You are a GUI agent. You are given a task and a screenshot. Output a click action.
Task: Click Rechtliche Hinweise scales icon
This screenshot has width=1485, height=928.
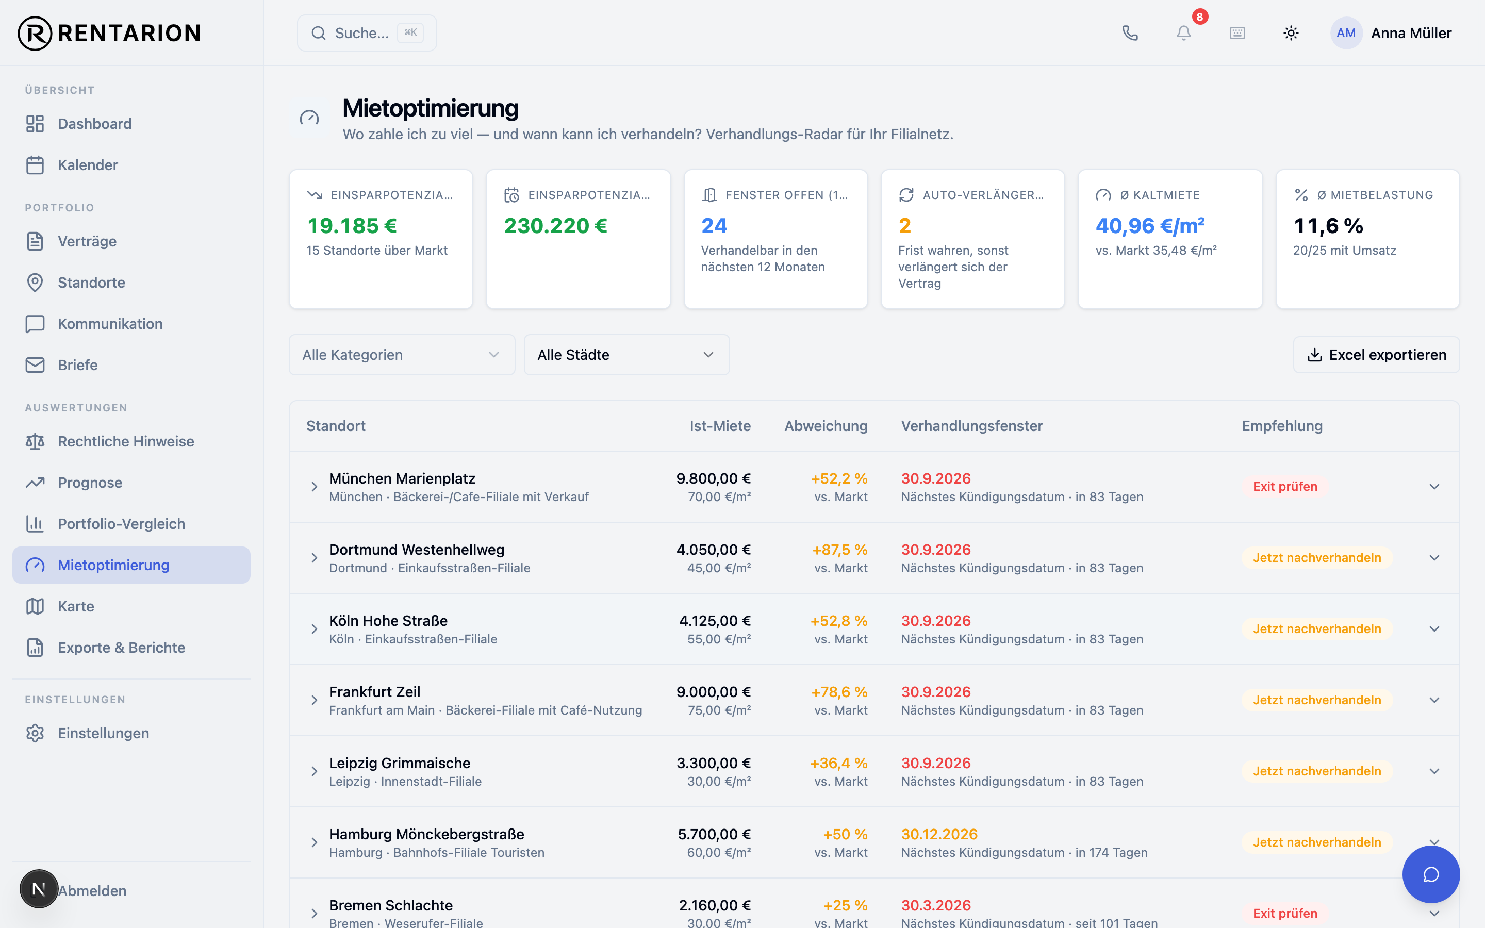coord(35,441)
